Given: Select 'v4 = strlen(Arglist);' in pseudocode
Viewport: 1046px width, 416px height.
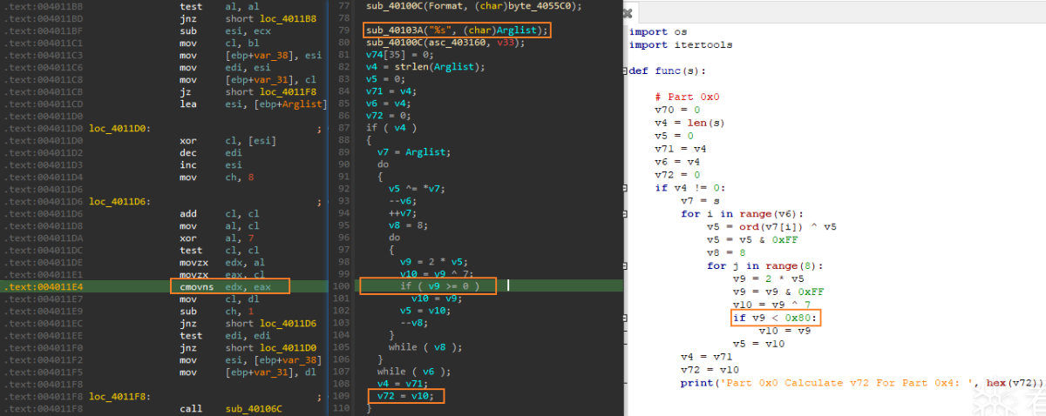Looking at the screenshot, I should pyautogui.click(x=426, y=67).
